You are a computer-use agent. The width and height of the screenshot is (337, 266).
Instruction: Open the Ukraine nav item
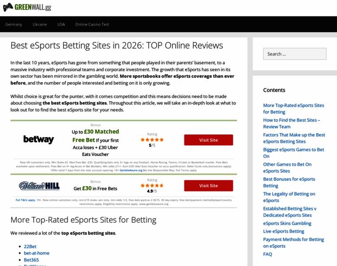[39, 24]
